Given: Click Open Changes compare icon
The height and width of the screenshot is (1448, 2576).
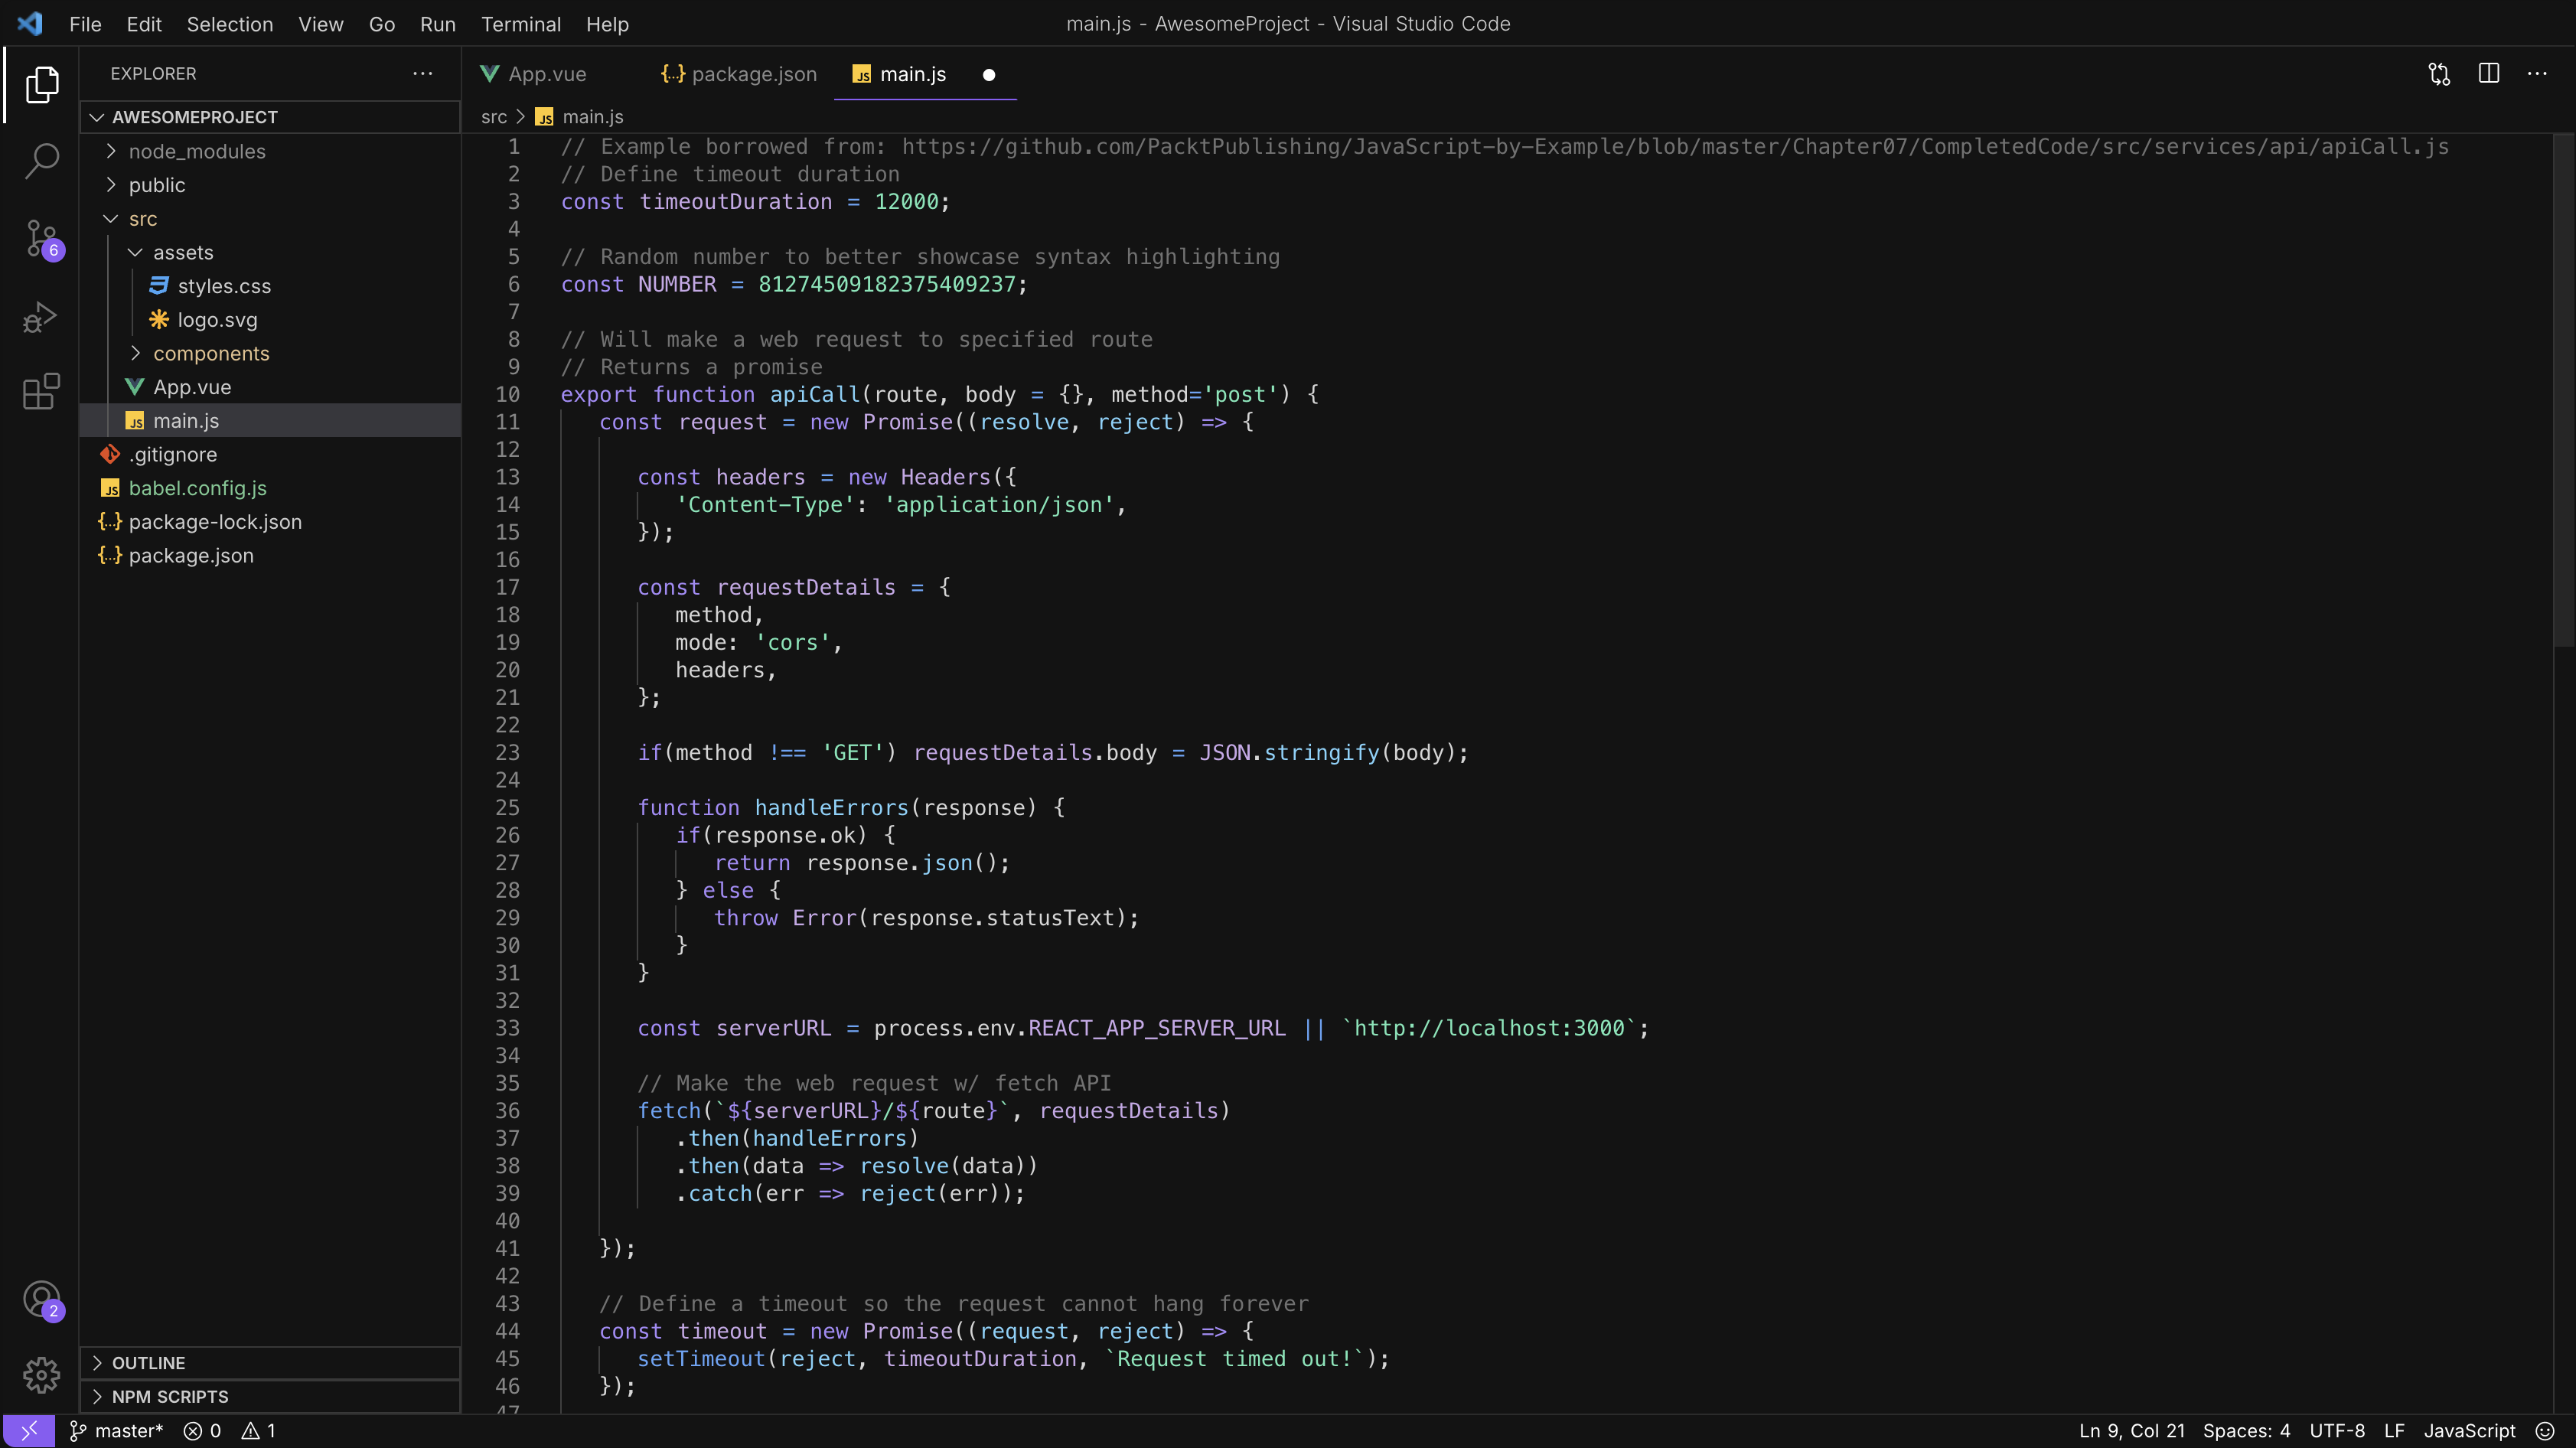Looking at the screenshot, I should [x=2439, y=74].
